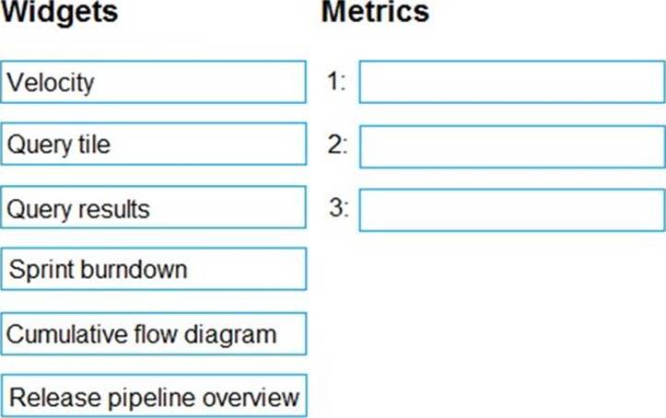This screenshot has width=666, height=418.
Task: Select the empty Metrics box 2
Action: [x=511, y=146]
